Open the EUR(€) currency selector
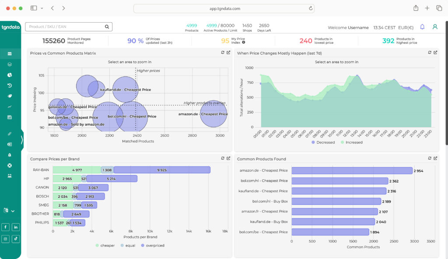 tap(406, 28)
